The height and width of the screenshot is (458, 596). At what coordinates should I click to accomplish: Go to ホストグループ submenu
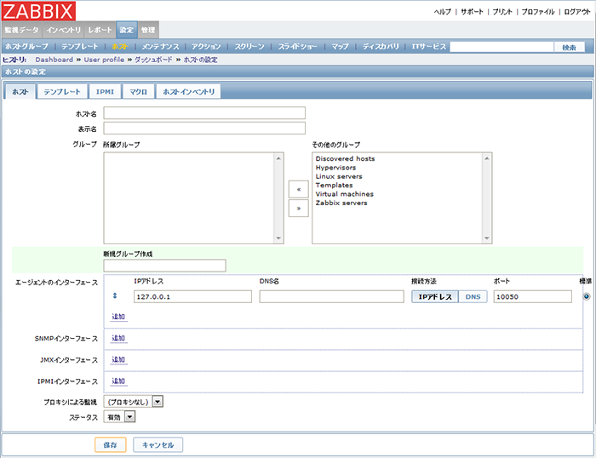click(x=26, y=46)
